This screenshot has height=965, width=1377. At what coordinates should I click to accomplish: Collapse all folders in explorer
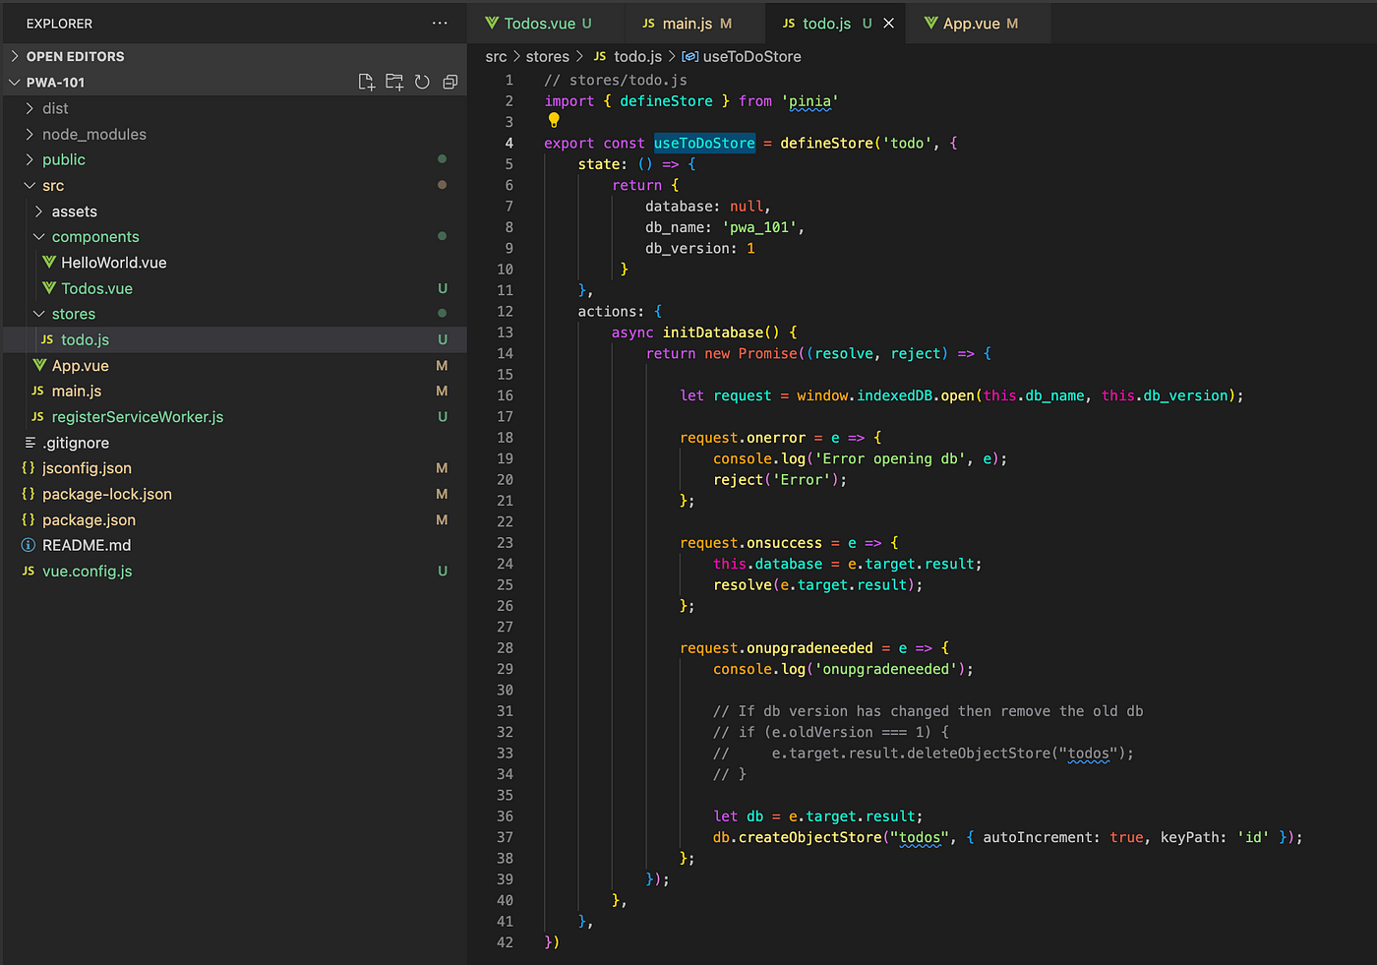click(x=450, y=83)
